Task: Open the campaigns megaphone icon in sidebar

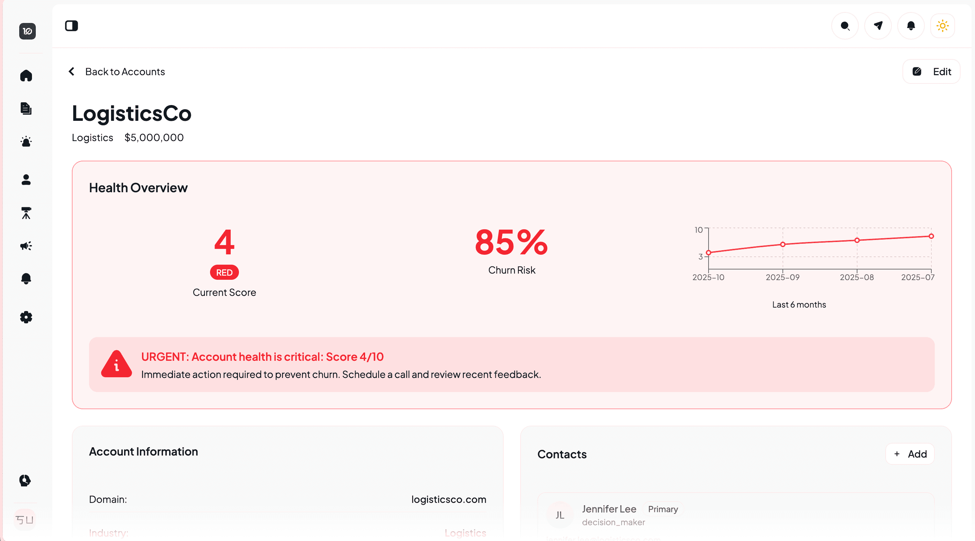Action: click(x=26, y=246)
